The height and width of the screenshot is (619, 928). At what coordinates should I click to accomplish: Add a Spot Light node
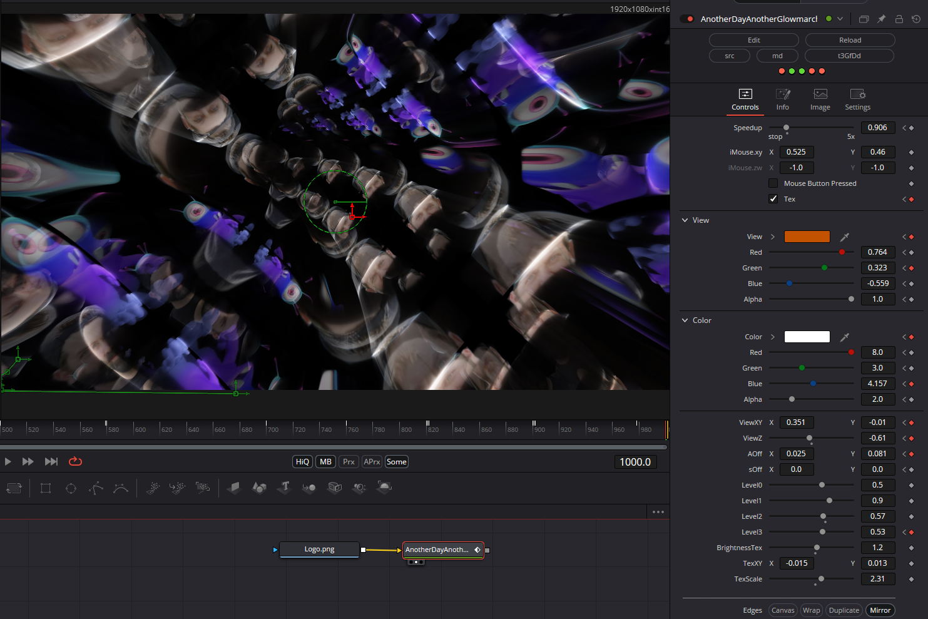click(359, 488)
